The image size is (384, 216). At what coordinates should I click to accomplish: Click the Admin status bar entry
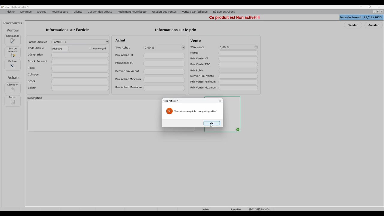click(x=206, y=209)
